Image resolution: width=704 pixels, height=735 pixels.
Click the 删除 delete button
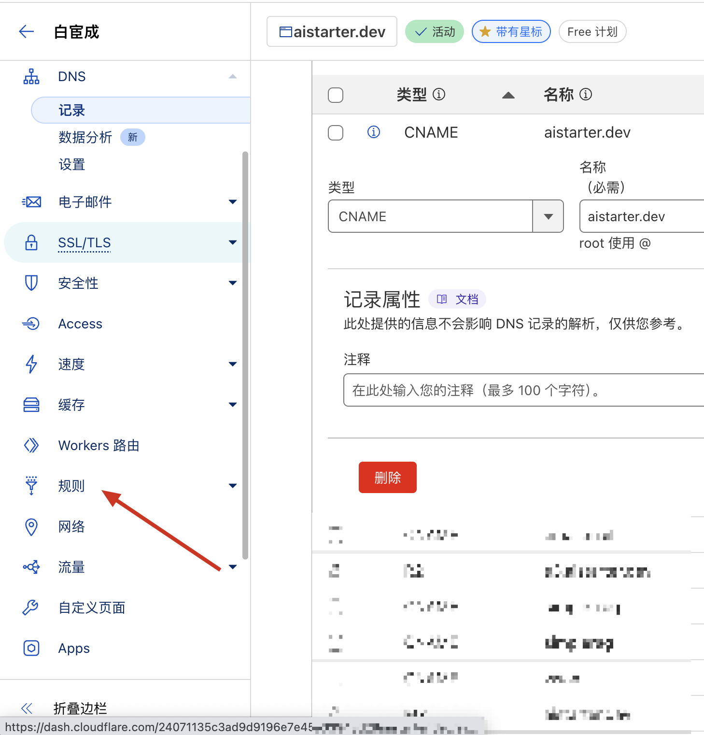point(387,477)
